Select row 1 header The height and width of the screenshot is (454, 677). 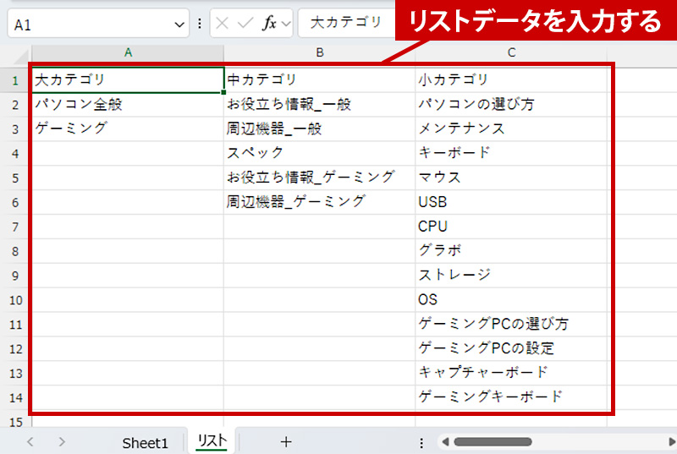pyautogui.click(x=15, y=80)
